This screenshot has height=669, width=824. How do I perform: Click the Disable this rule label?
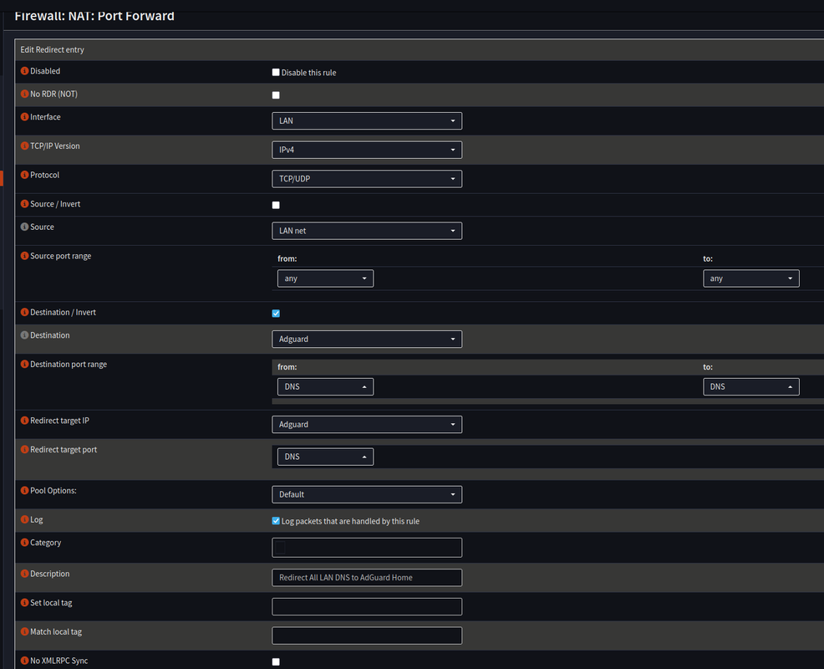pos(308,73)
